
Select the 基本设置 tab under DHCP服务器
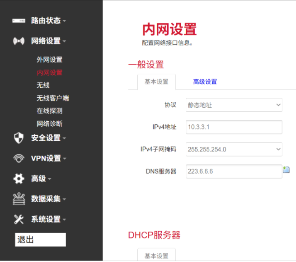point(156,255)
